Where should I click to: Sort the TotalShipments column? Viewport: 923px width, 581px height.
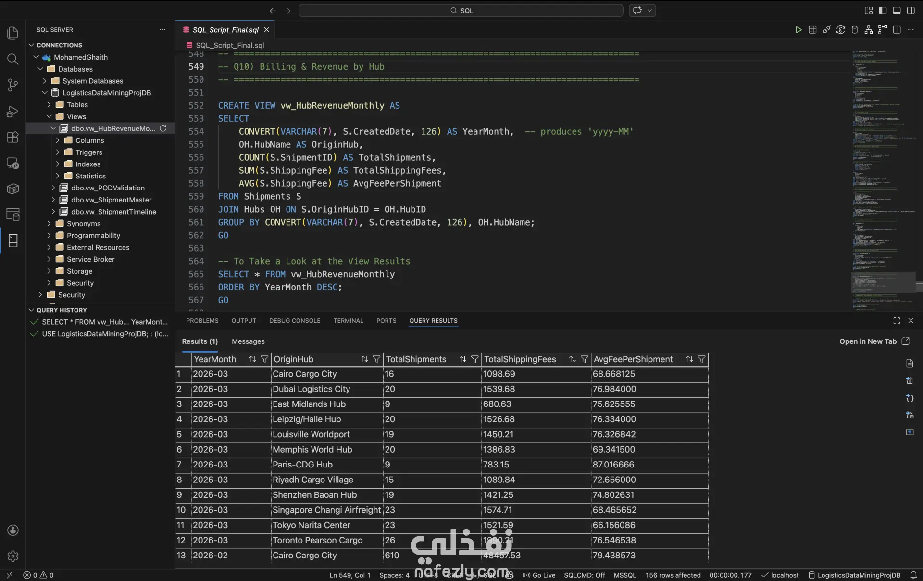(x=462, y=359)
